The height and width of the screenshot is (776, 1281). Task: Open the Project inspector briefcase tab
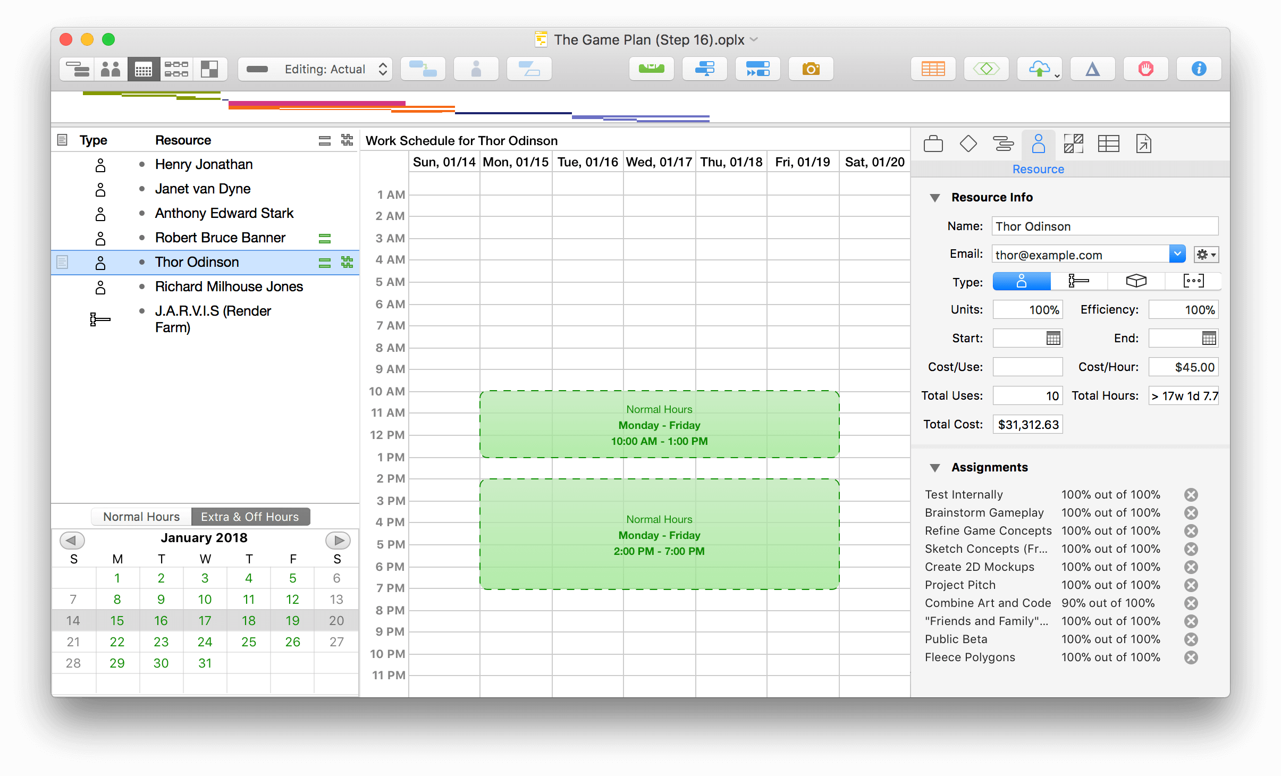[x=933, y=144]
